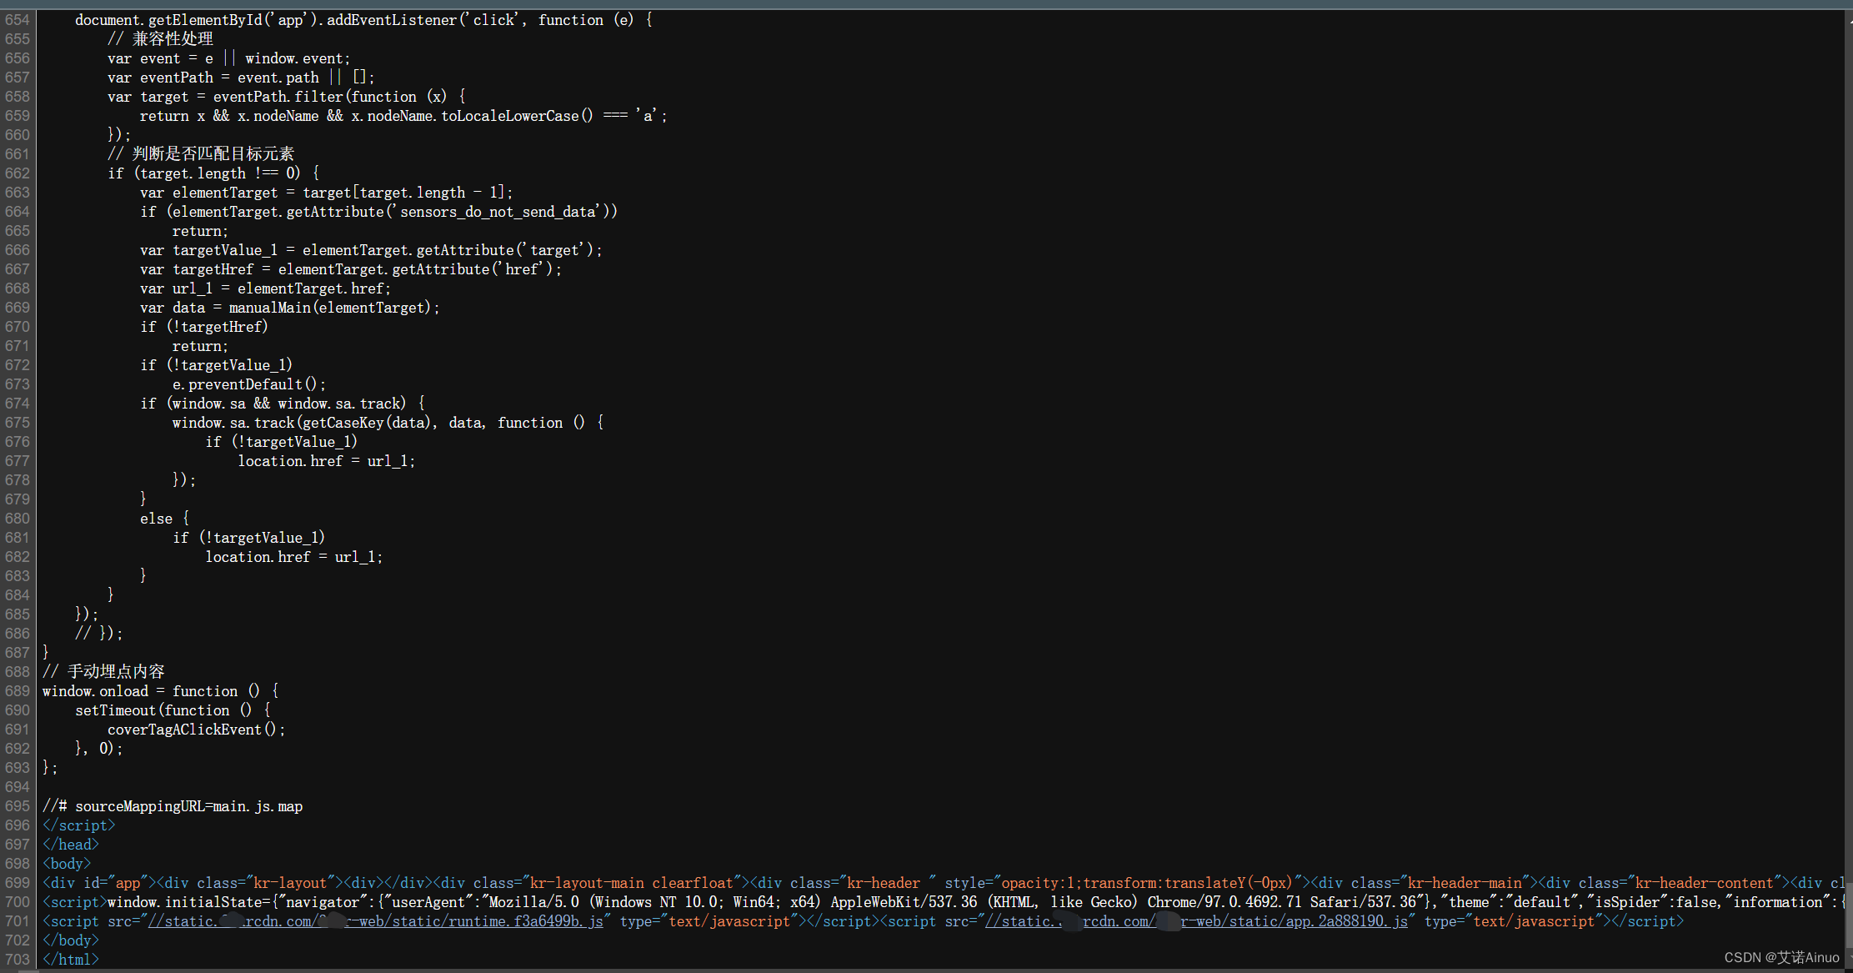Click line number 703 in the gutter

coord(18,960)
